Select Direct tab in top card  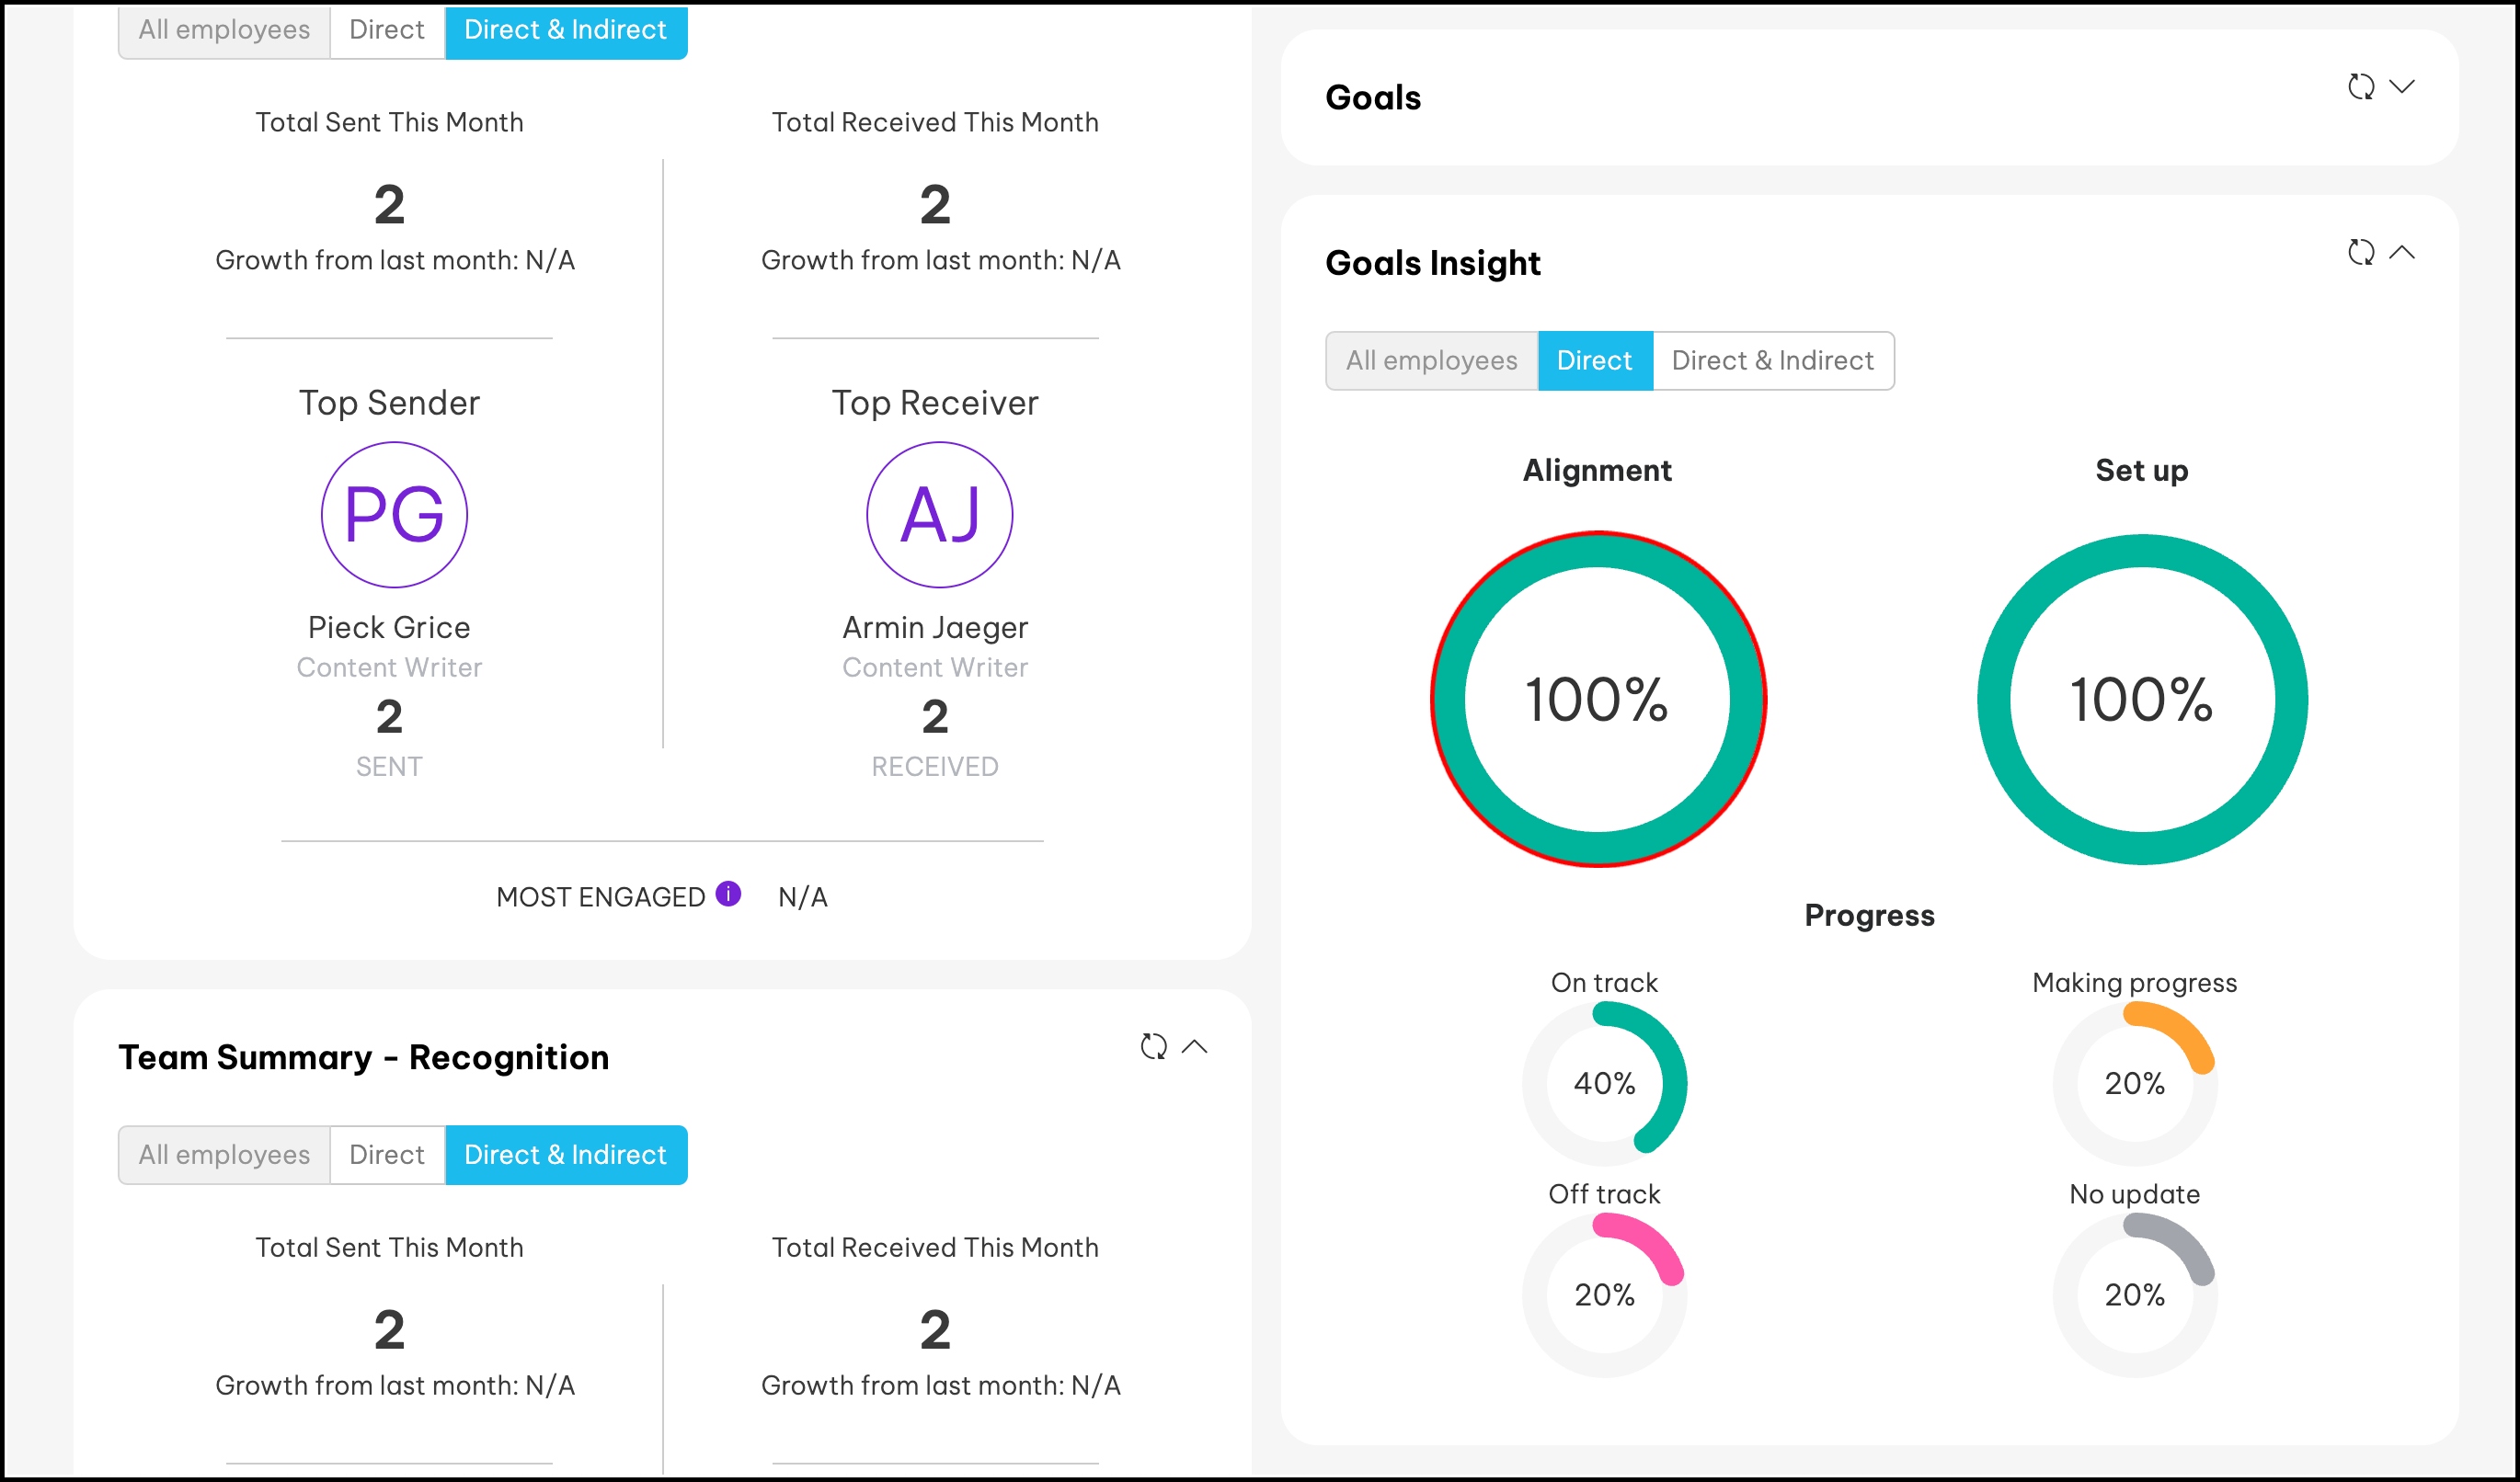click(x=387, y=30)
